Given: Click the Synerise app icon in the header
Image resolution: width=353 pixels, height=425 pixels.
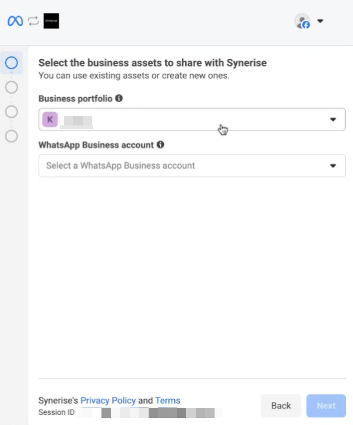Looking at the screenshot, I should click(x=51, y=21).
